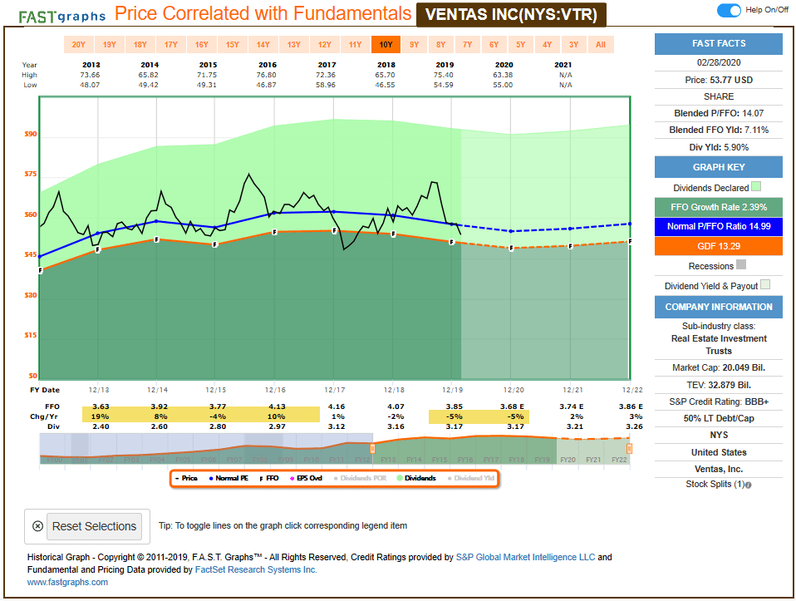Viewport: 796px width, 601px height.
Task: Toggle the green Dividends legend item
Action: click(416, 479)
